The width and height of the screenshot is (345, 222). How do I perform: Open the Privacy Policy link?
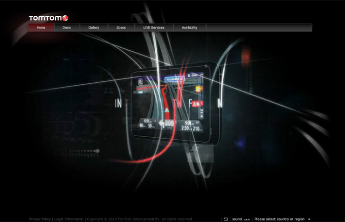pyautogui.click(x=40, y=219)
